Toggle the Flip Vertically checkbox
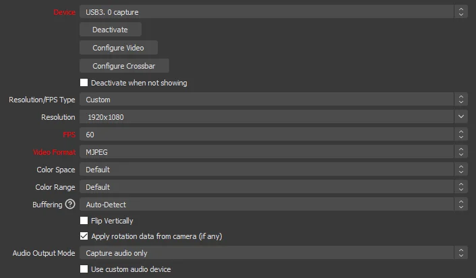This screenshot has width=476, height=278. [84, 221]
